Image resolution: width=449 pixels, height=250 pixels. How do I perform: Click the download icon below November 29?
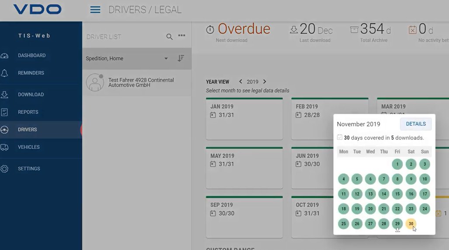click(397, 230)
